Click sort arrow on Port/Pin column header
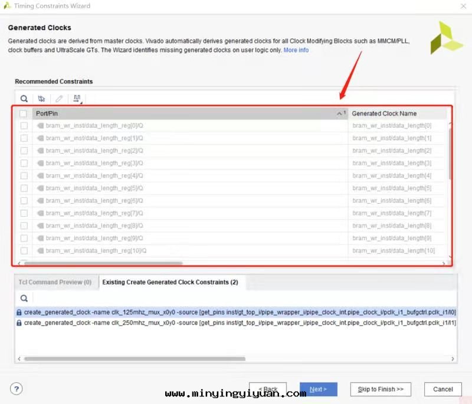Image resolution: width=472 pixels, height=404 pixels. (340, 114)
